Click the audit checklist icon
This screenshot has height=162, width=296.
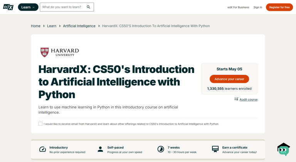[x=236, y=99]
